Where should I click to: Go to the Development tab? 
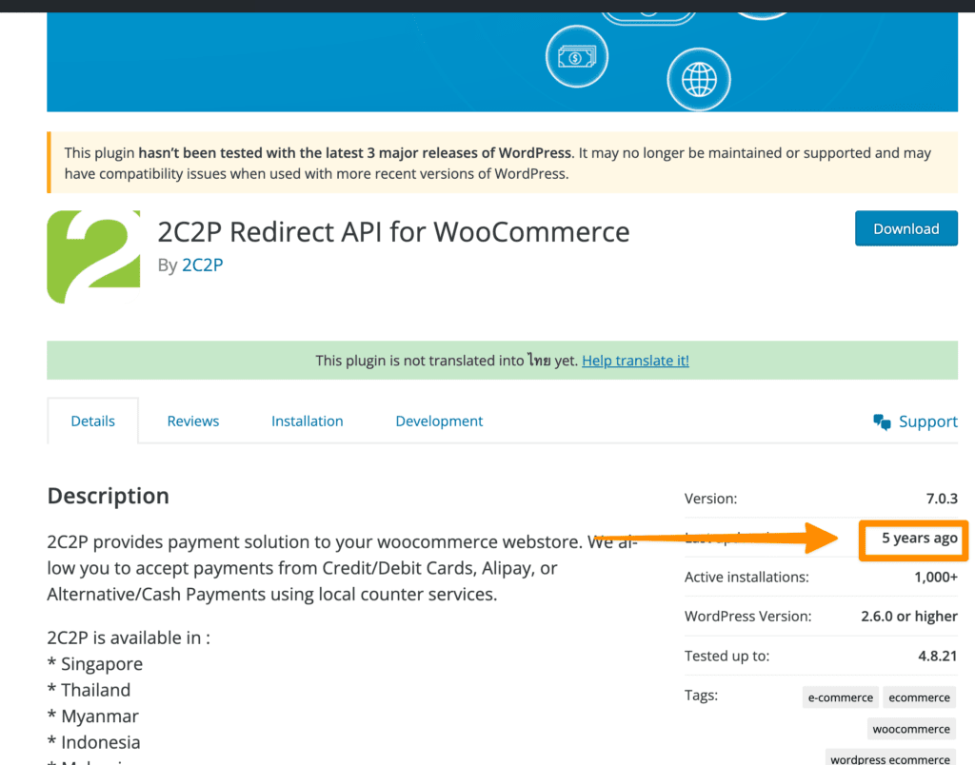click(439, 421)
